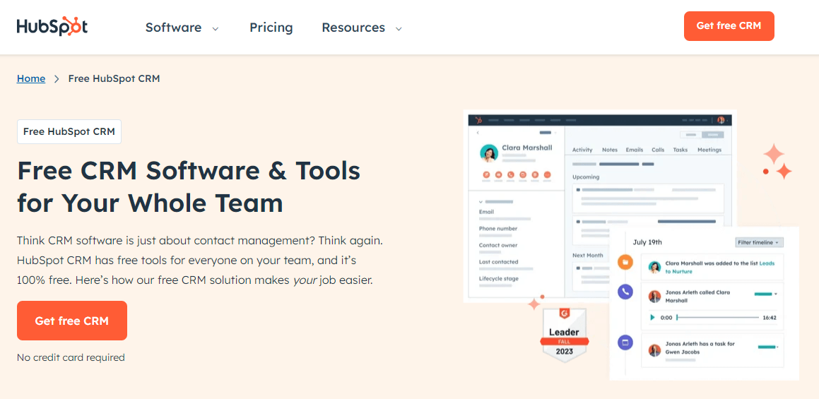Open the Software dropdown menu
Image resolution: width=819 pixels, height=399 pixels.
(182, 28)
